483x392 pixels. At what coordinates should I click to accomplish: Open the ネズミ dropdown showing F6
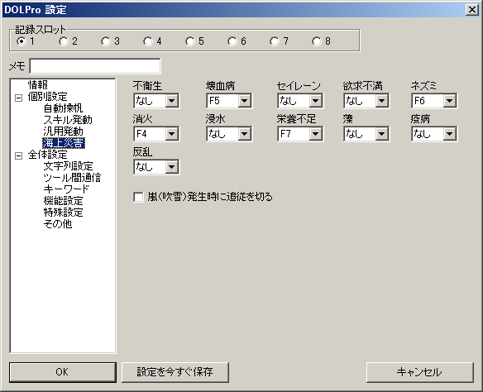click(x=434, y=101)
